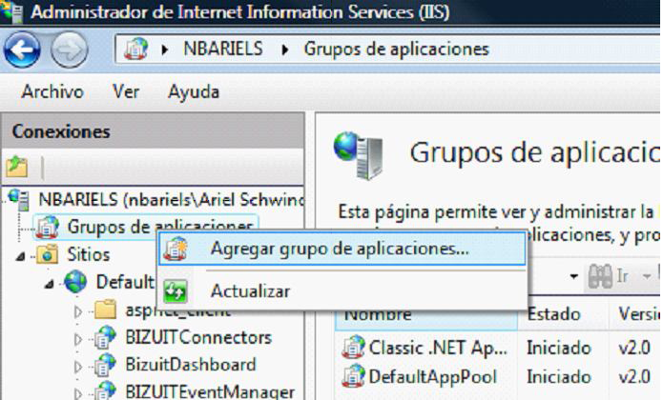
Task: Open the arrow after NBARIELS in breadcrumb
Action: (285, 50)
